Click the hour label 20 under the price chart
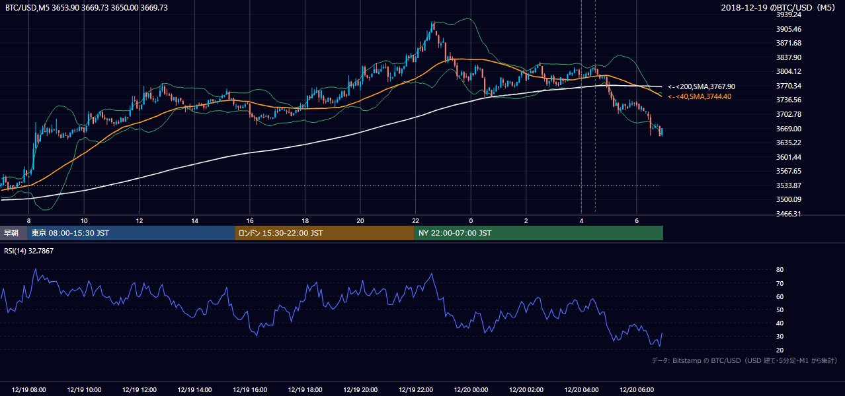Image resolution: width=845 pixels, height=396 pixels. (x=360, y=220)
